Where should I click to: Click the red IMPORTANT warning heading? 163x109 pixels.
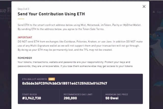[25, 37]
